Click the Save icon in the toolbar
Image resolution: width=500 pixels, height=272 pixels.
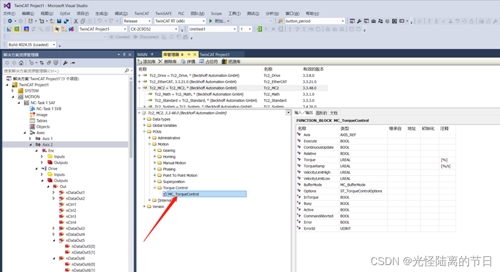[59, 21]
